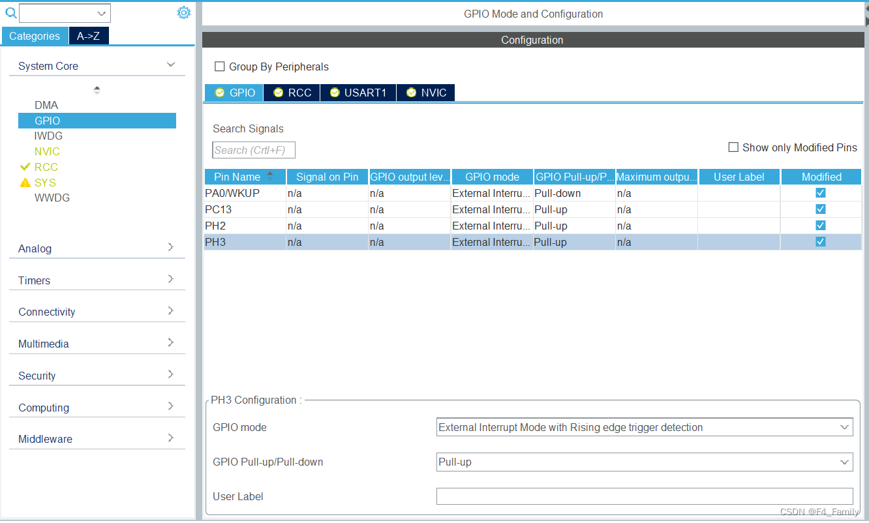The image size is (869, 523).
Task: Expand the Analog category
Action: pos(171,247)
